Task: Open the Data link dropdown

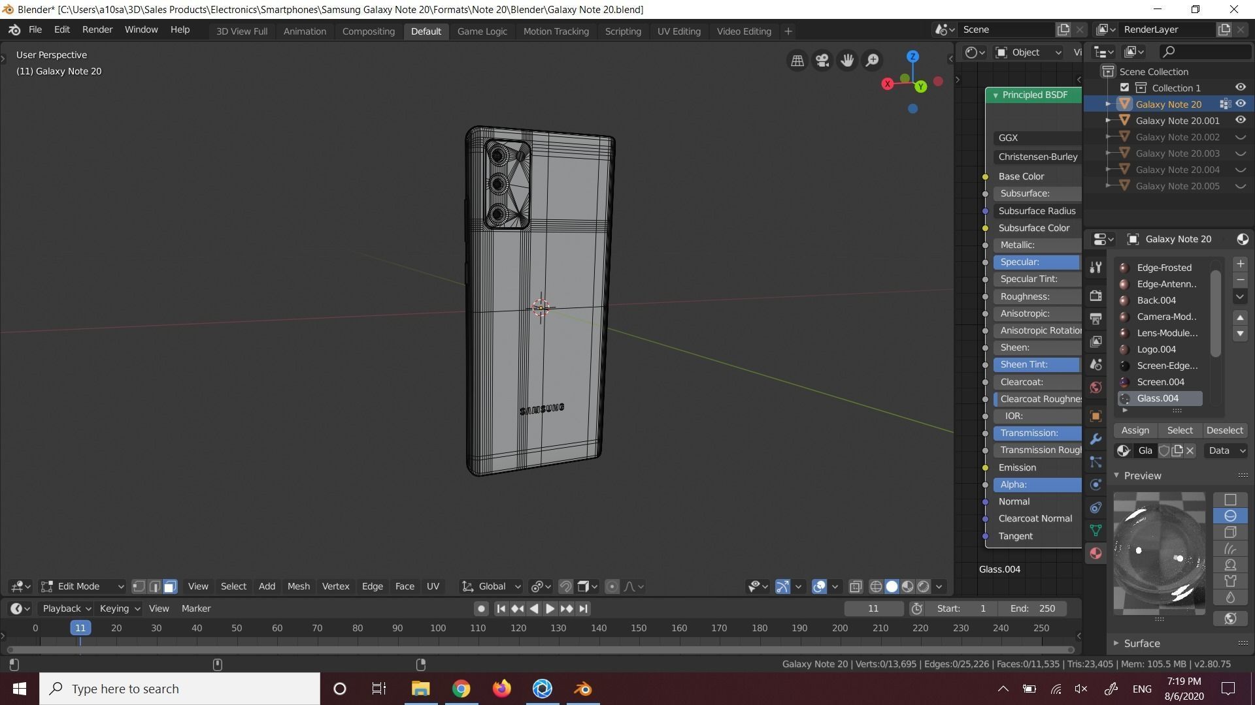Action: click(x=1226, y=450)
